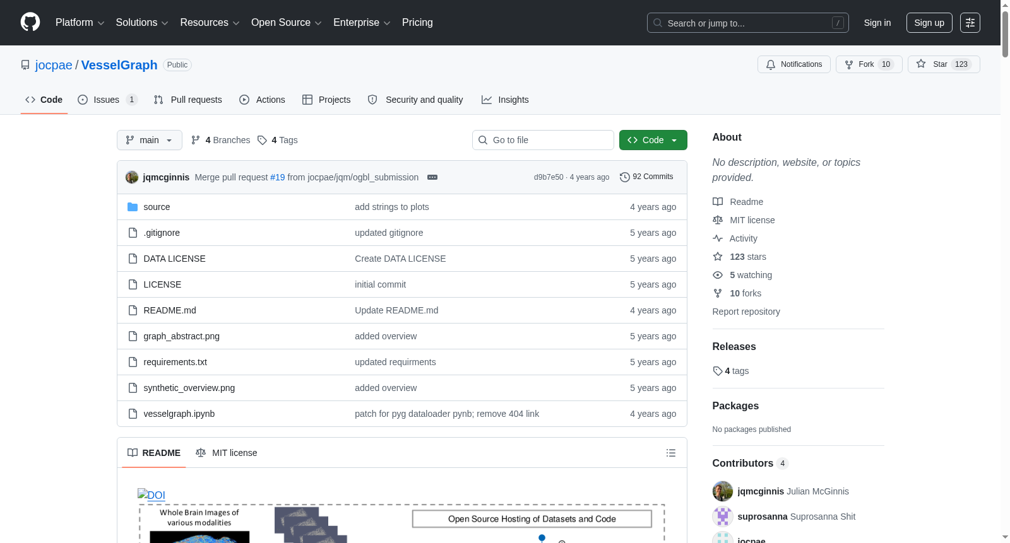Open the DATA LICENSE file
Screen dimensions: 1010x543
(x=175, y=259)
